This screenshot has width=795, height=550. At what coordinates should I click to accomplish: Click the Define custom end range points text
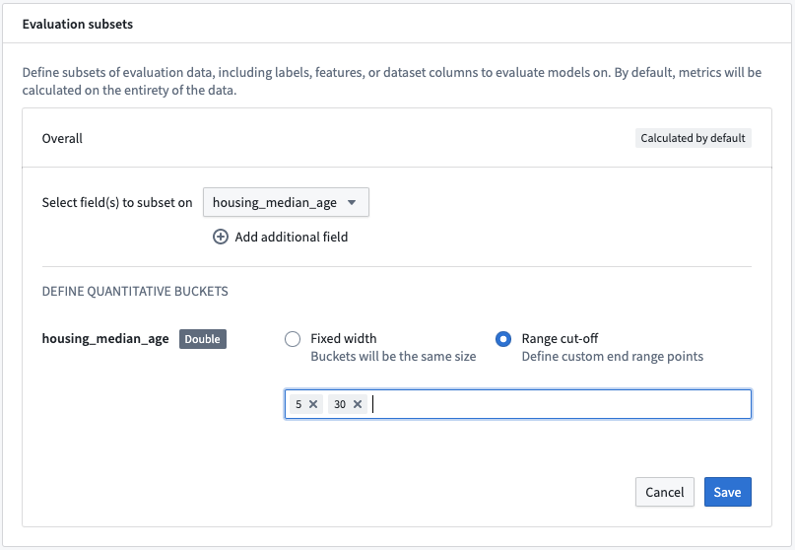click(x=612, y=357)
